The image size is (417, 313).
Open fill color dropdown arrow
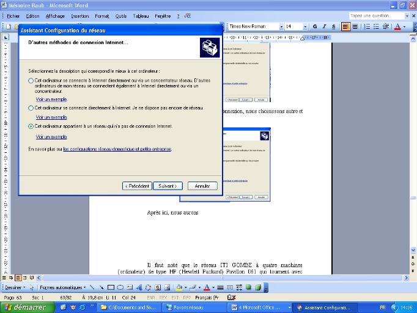(x=186, y=287)
